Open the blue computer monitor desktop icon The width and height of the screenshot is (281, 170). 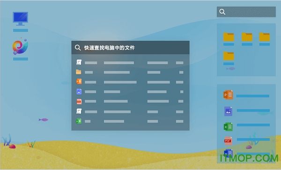(x=21, y=19)
